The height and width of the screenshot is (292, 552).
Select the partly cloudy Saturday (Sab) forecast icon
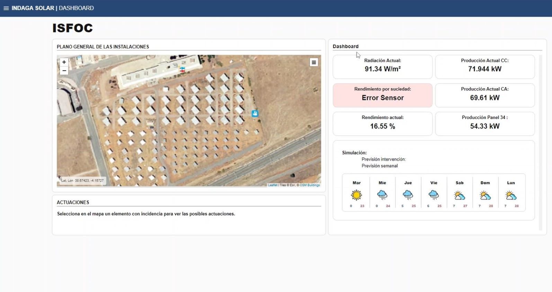tap(459, 196)
